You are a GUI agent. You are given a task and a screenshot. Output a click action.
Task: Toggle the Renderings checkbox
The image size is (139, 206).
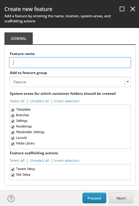(x=13, y=127)
